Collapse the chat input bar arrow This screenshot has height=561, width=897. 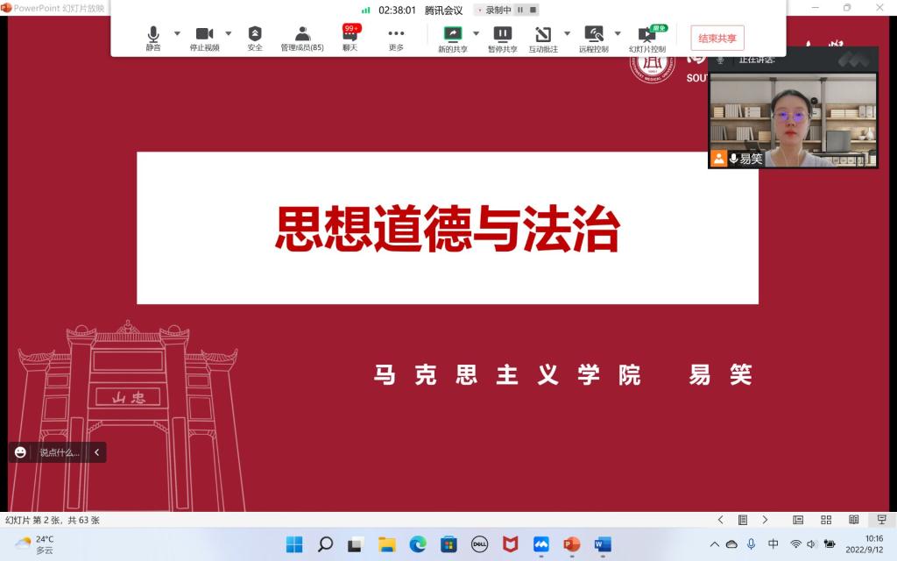pyautogui.click(x=96, y=452)
